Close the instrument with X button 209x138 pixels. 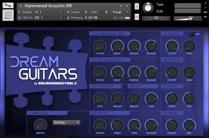pyautogui.click(x=205, y=3)
